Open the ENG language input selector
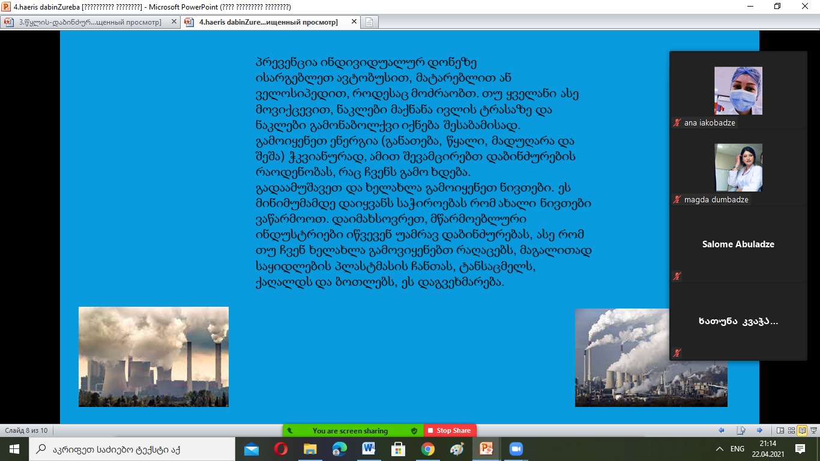The width and height of the screenshot is (820, 461). (737, 449)
